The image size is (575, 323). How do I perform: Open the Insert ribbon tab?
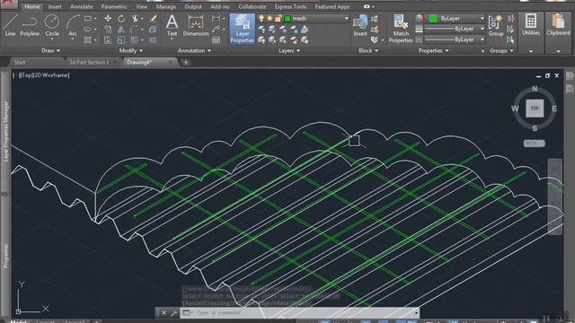coord(55,6)
